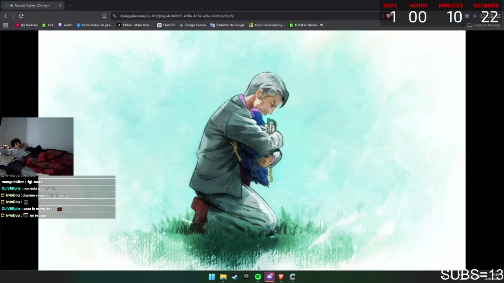Open the Traductor de Google bookmark
The image size is (504, 283).
228,25
